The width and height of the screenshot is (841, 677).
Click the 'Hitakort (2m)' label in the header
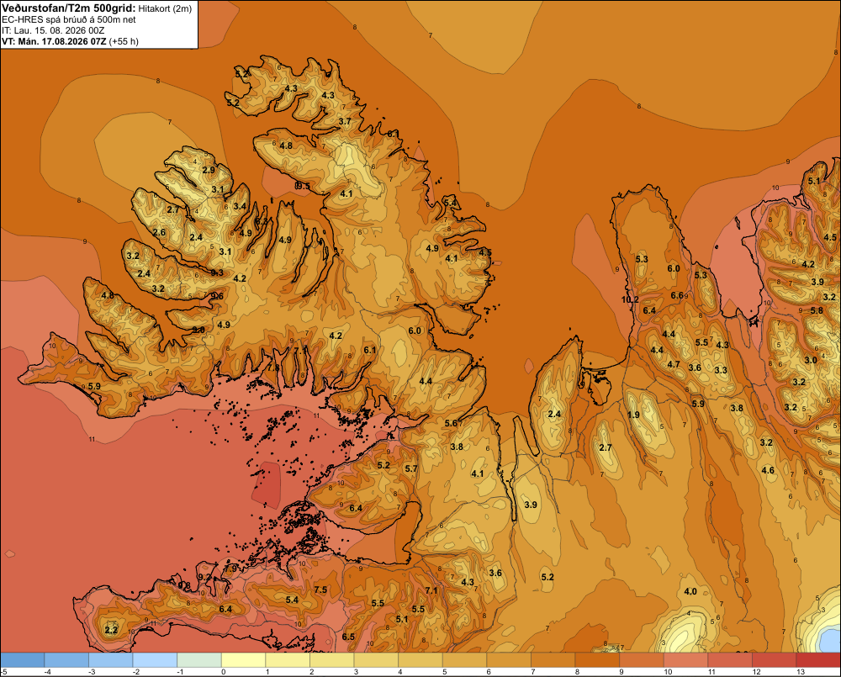click(165, 8)
